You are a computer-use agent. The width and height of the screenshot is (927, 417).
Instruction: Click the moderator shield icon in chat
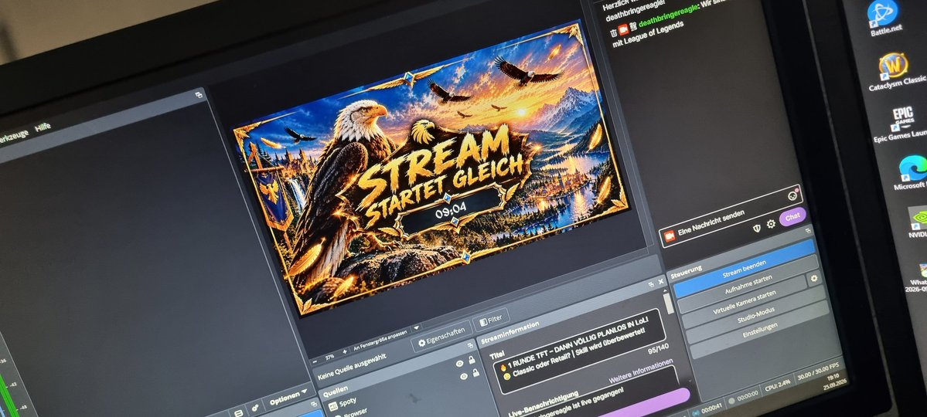(756, 228)
